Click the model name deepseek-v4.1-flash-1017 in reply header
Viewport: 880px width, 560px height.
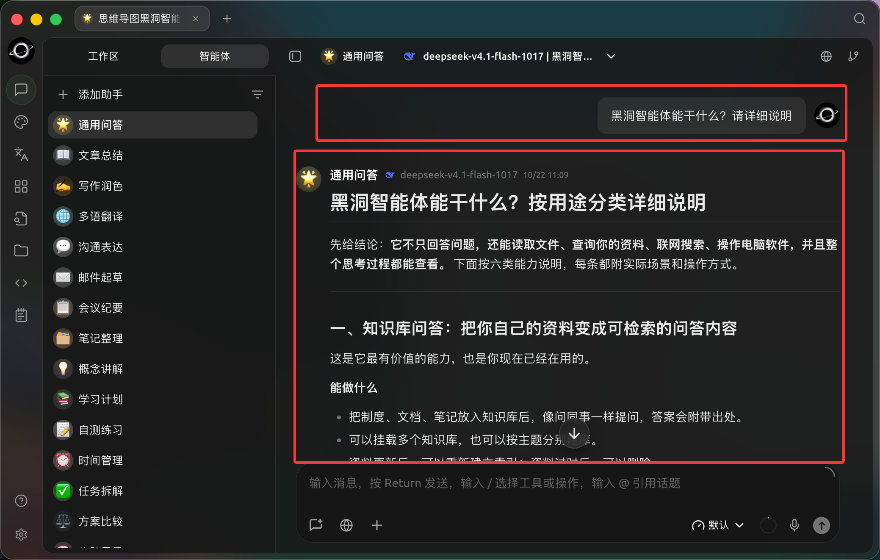(459, 175)
